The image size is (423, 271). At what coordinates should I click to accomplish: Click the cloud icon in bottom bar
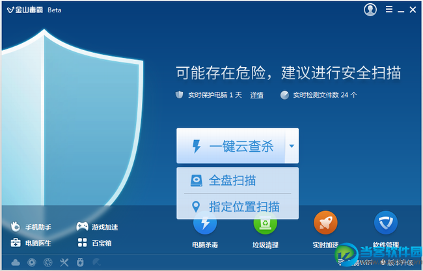(x=16, y=262)
